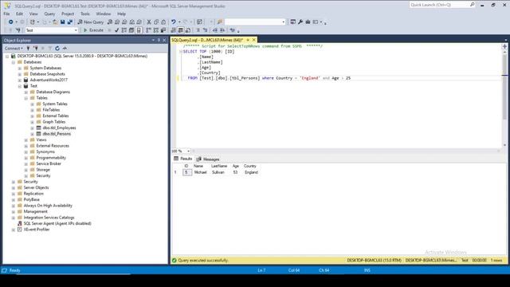Click the New Query toolbar button
This screenshot has width=510, height=287.
tap(90, 22)
